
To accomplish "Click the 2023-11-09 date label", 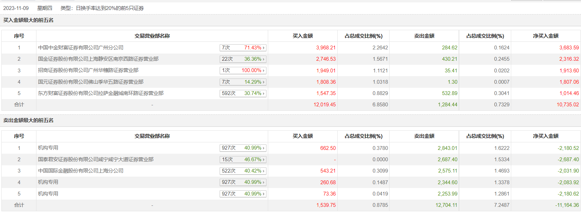I will click(x=16, y=8).
